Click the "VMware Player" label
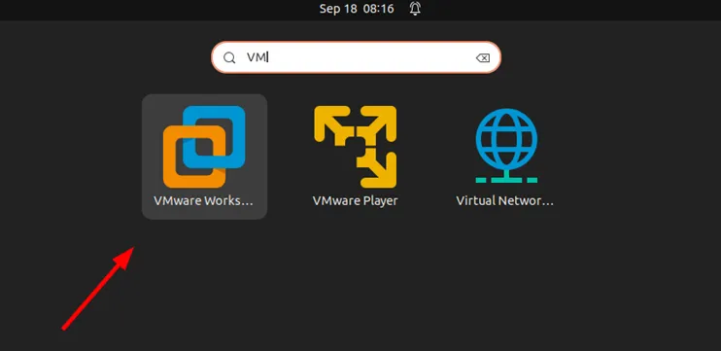The height and width of the screenshot is (351, 721). (355, 201)
